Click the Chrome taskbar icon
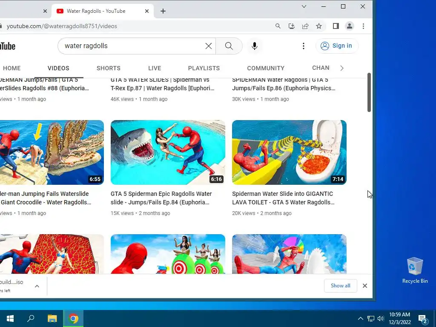 pos(73,318)
